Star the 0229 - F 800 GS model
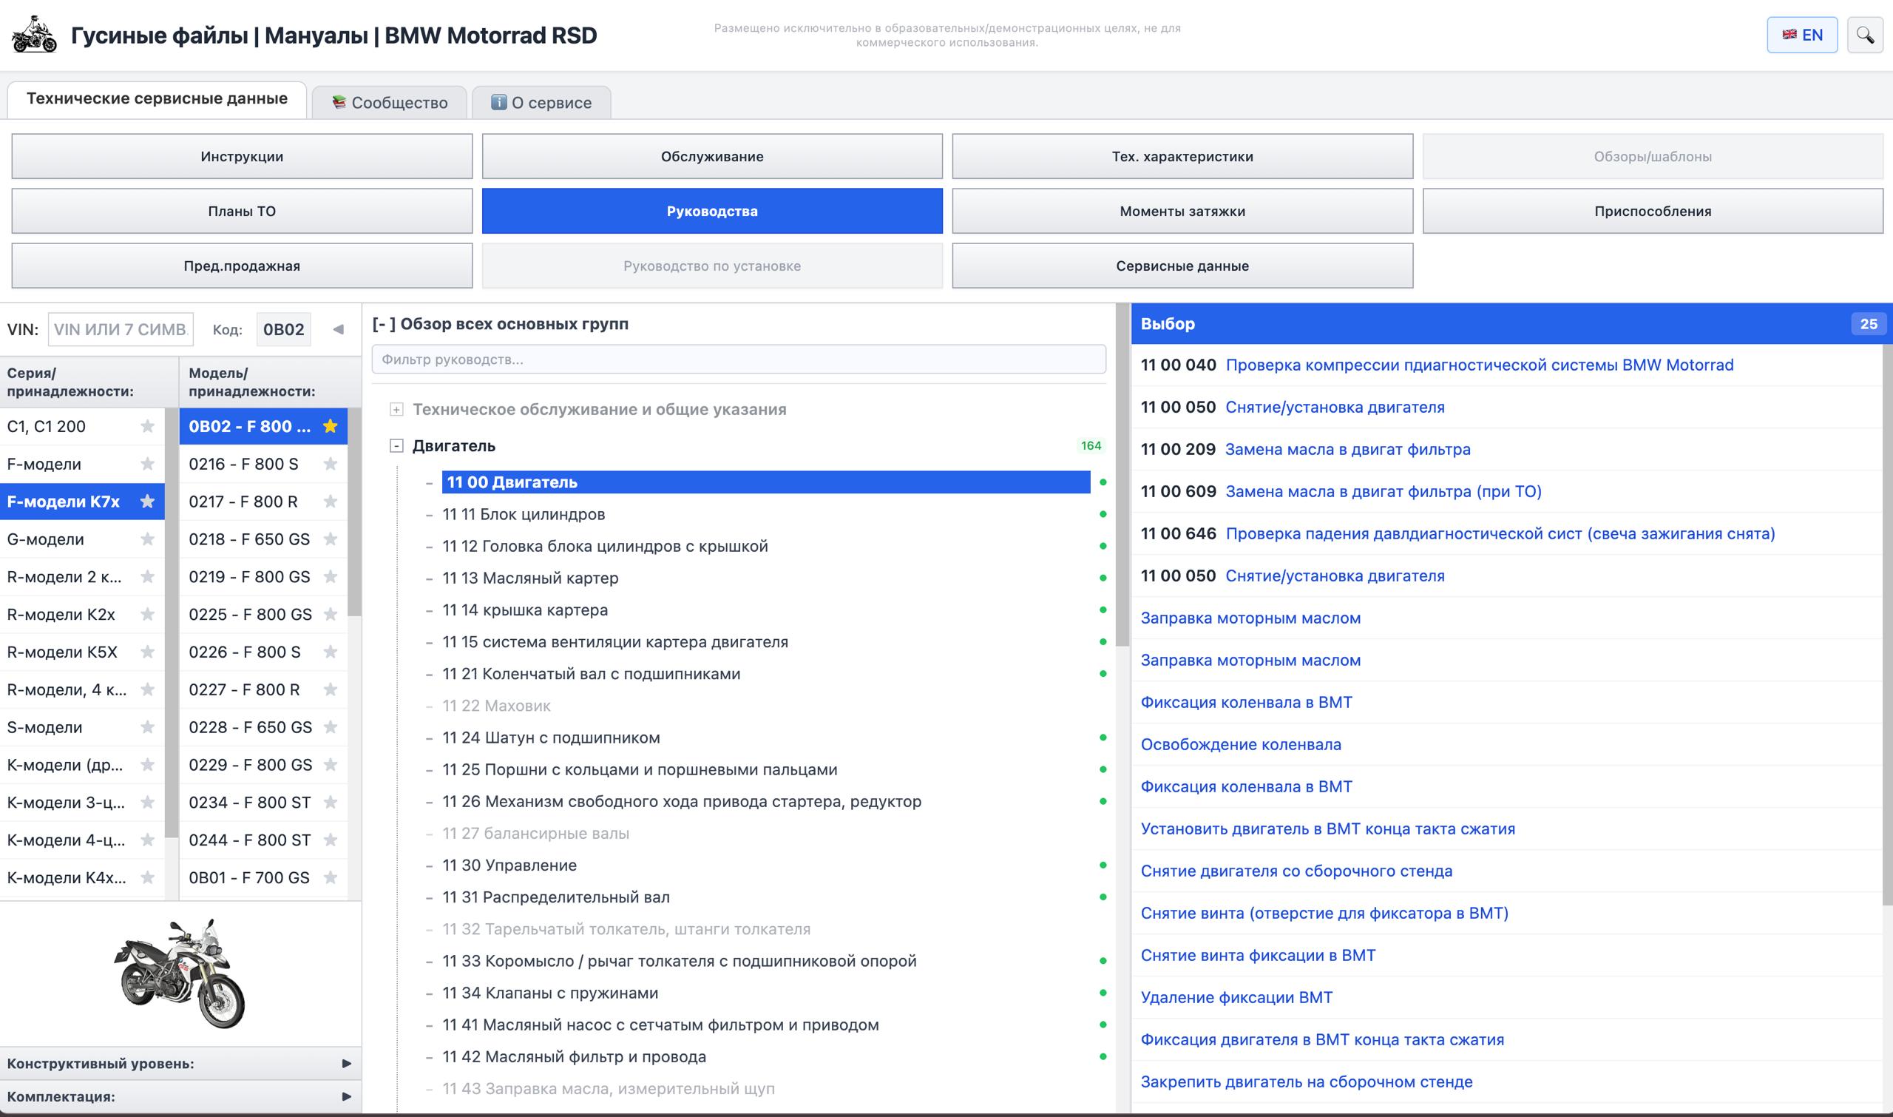Viewport: 1893px width, 1117px height. pos(331,765)
